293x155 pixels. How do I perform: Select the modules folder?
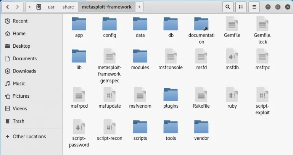pos(140,56)
